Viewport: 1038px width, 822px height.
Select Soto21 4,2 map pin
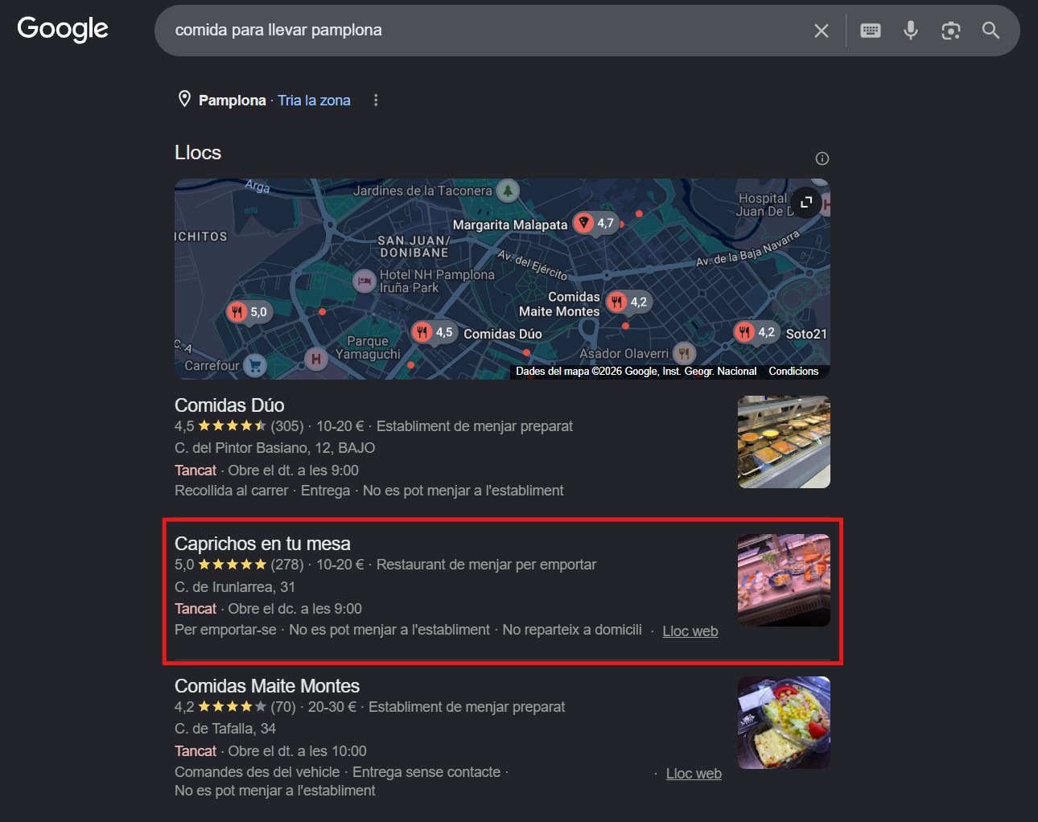(x=756, y=332)
